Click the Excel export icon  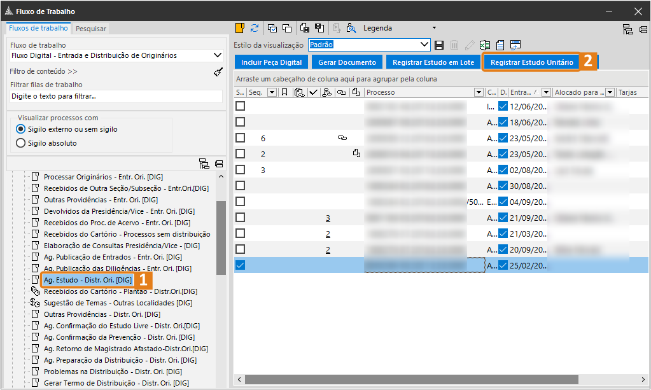pyautogui.click(x=485, y=45)
